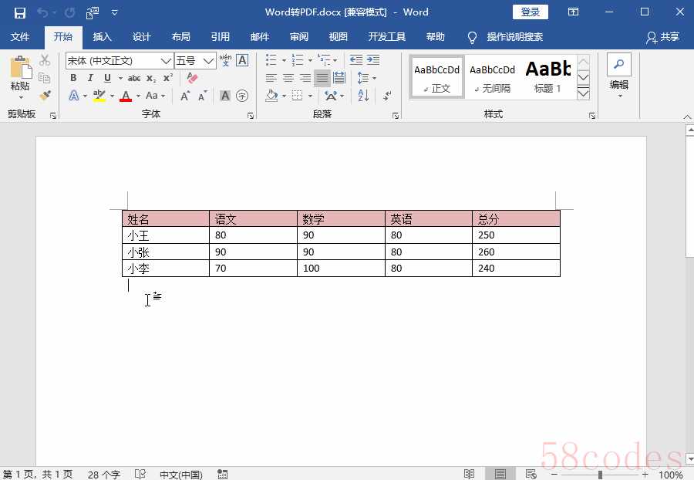
Task: Click the Increase Indent icon
Action: pyautogui.click(x=373, y=60)
